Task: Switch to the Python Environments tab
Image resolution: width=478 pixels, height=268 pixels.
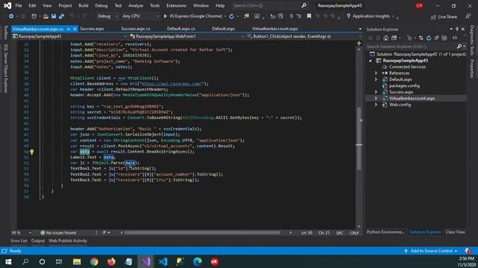Action: tap(385, 232)
